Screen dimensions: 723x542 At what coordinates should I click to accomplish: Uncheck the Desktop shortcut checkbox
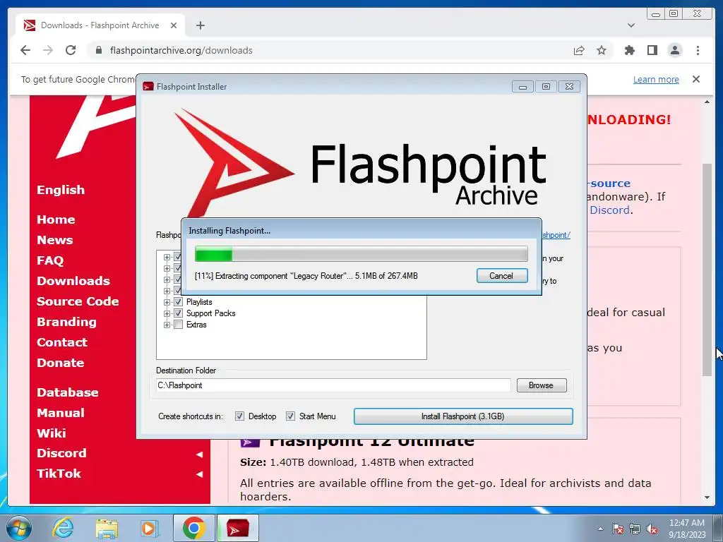(x=240, y=416)
